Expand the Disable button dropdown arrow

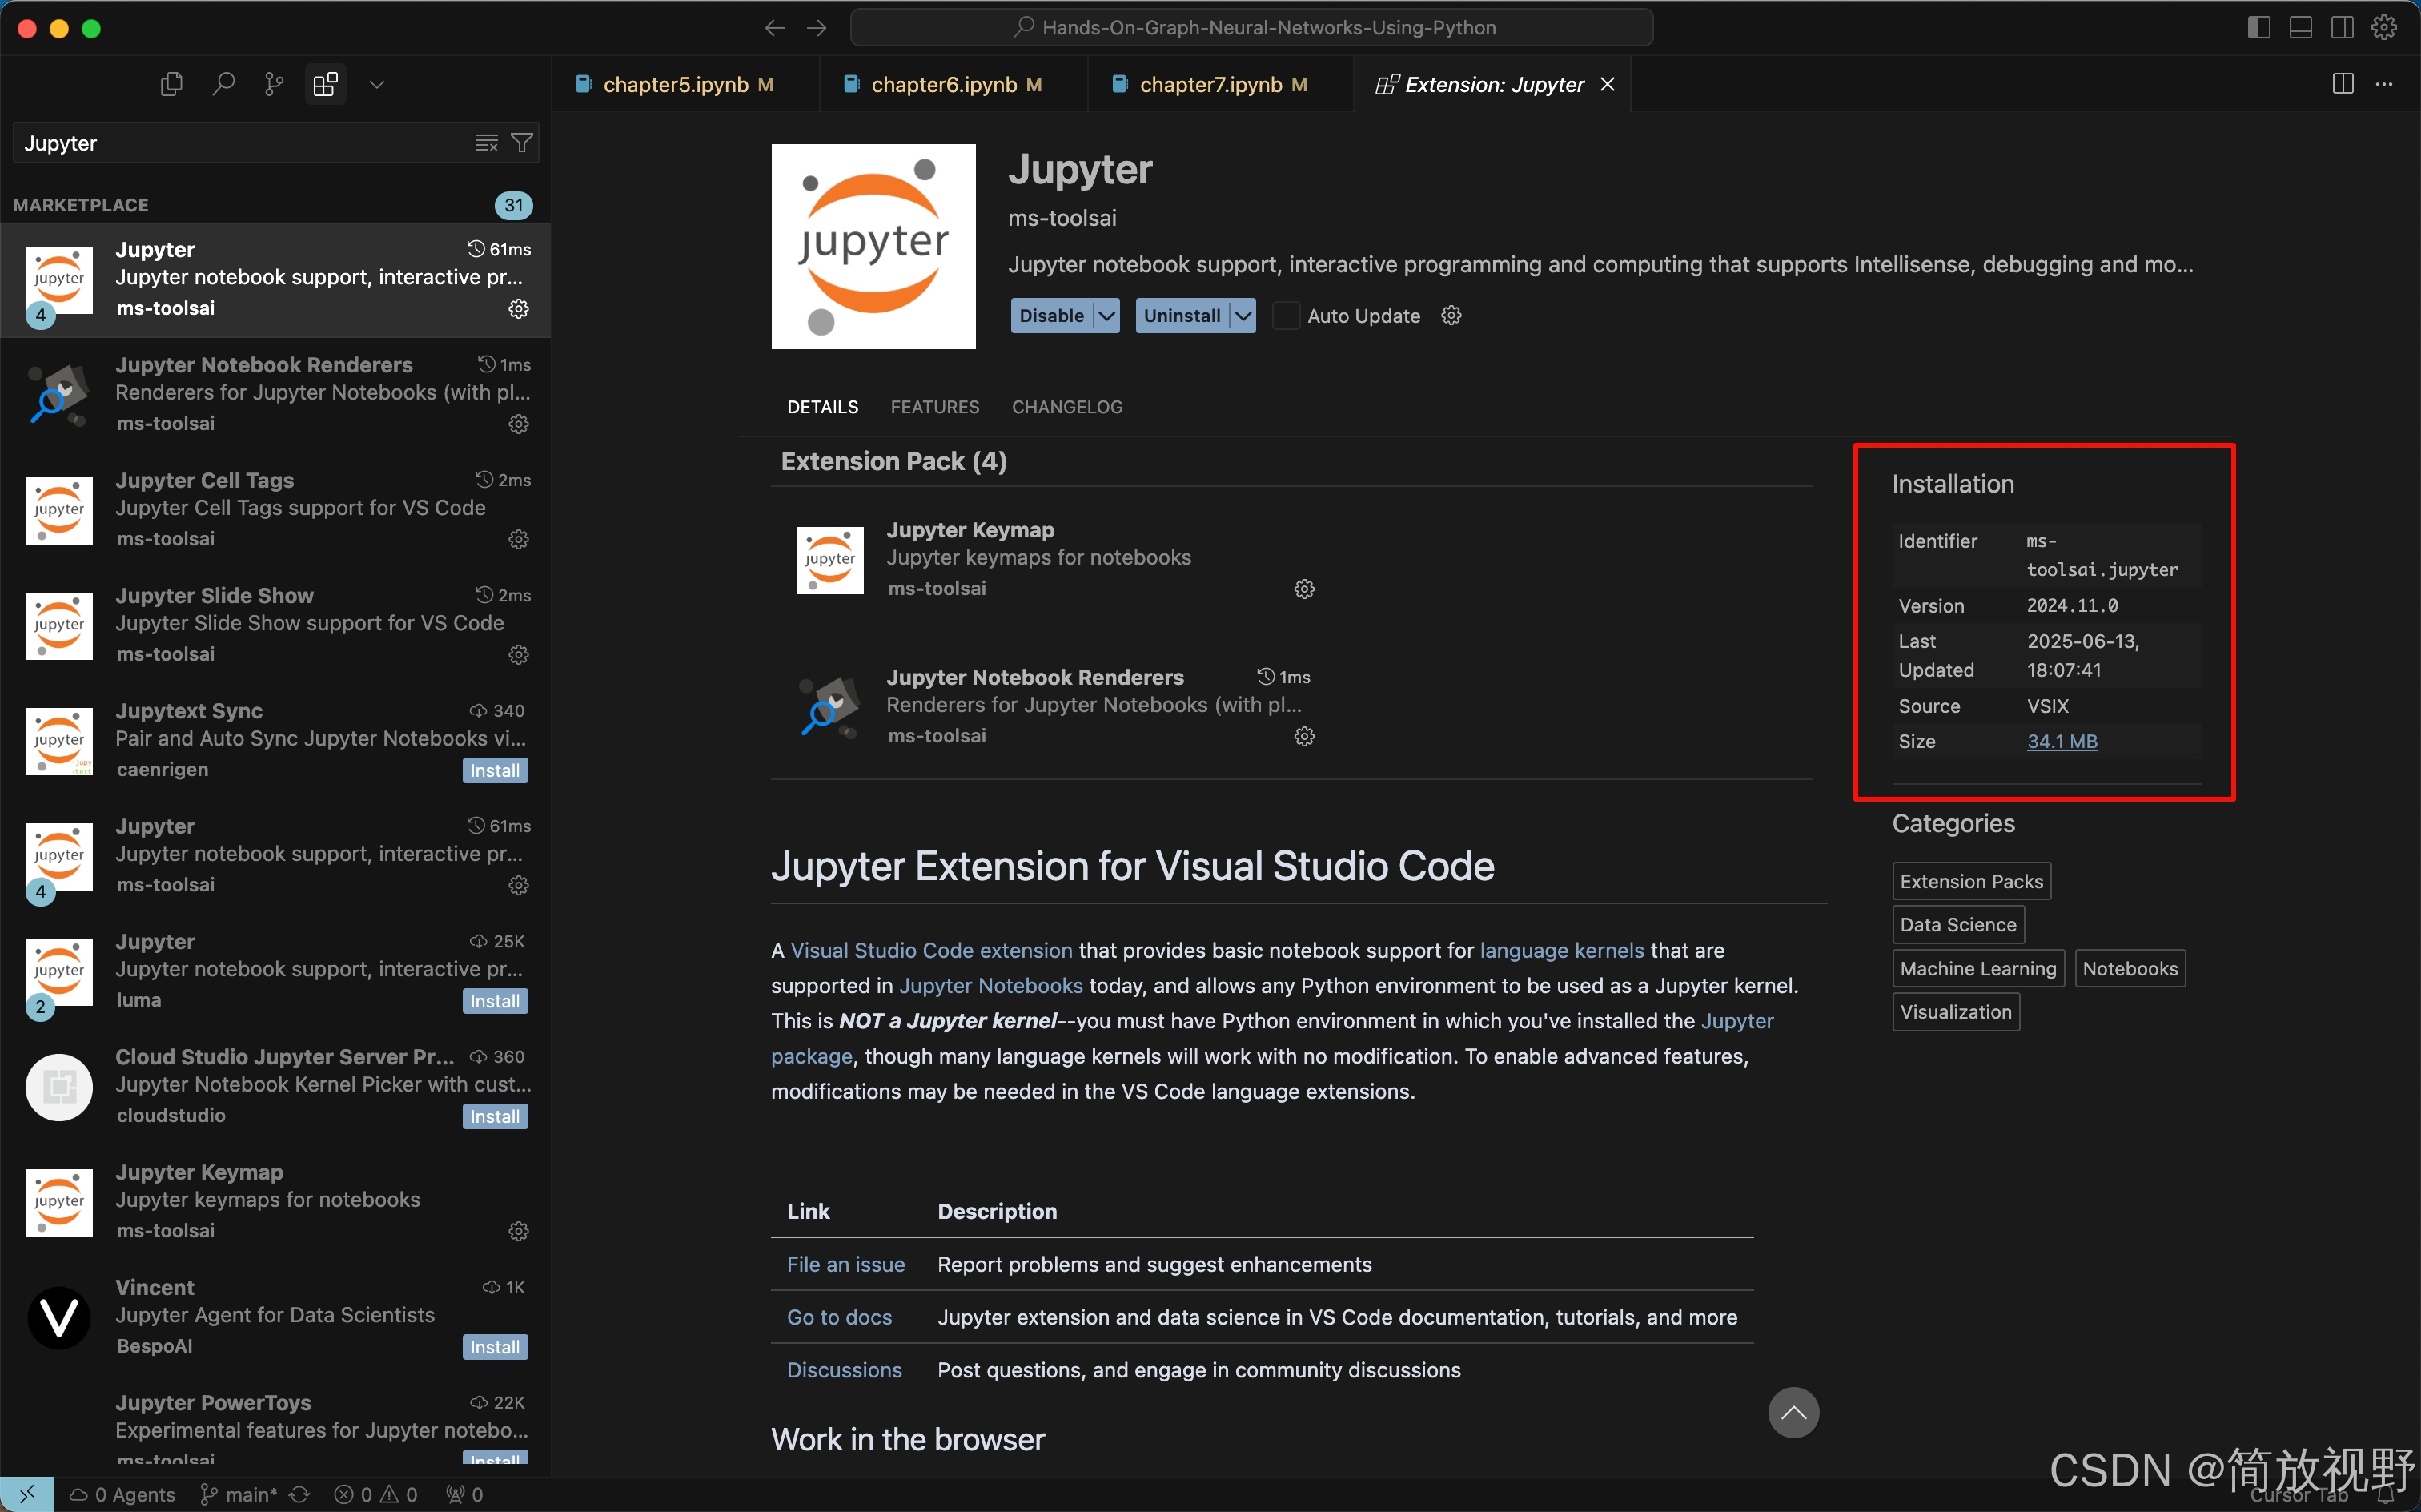pos(1106,316)
